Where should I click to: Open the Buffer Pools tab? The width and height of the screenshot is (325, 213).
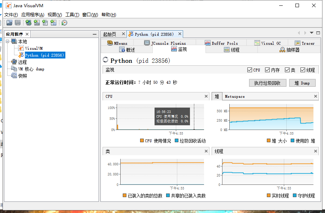(221, 43)
